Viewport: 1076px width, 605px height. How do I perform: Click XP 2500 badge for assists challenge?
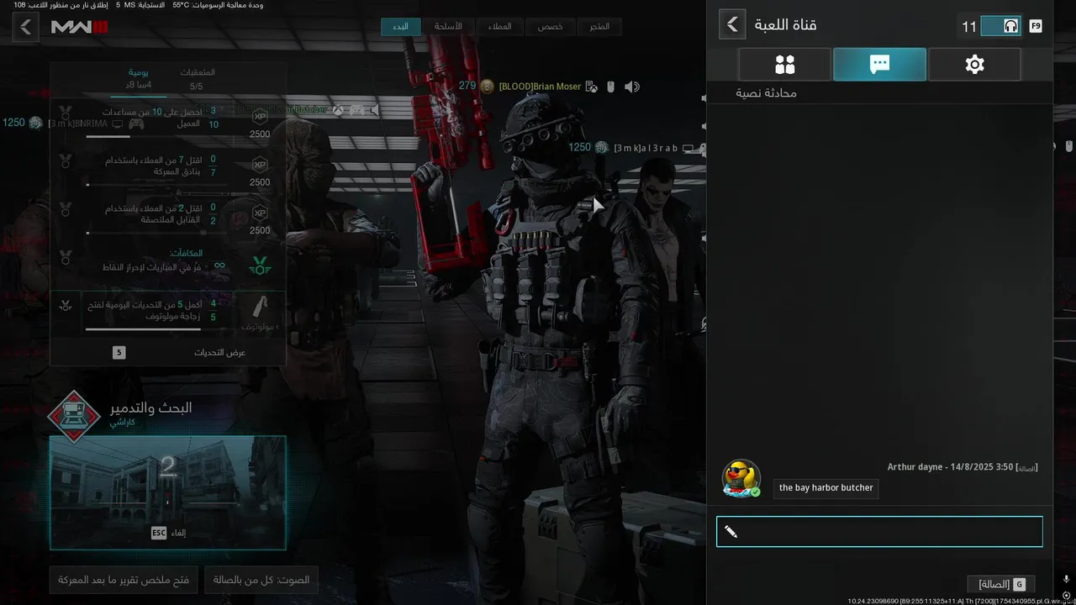tap(260, 118)
